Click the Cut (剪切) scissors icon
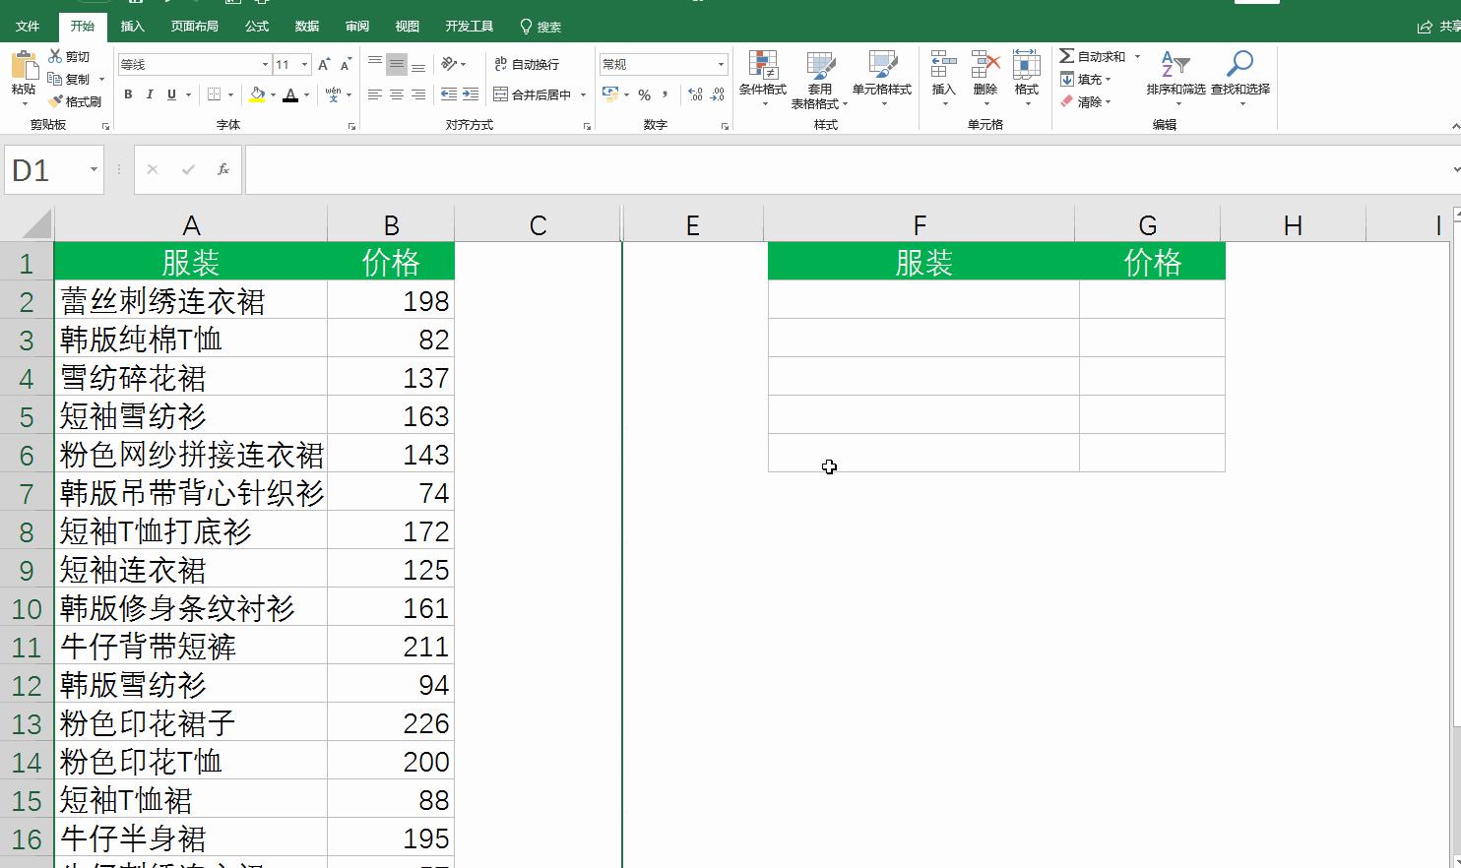Image resolution: width=1461 pixels, height=868 pixels. pyautogui.click(x=56, y=57)
